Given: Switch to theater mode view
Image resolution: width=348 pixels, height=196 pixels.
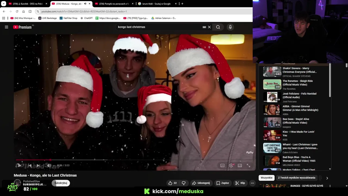Looking at the screenshot, I should (x=240, y=165).
